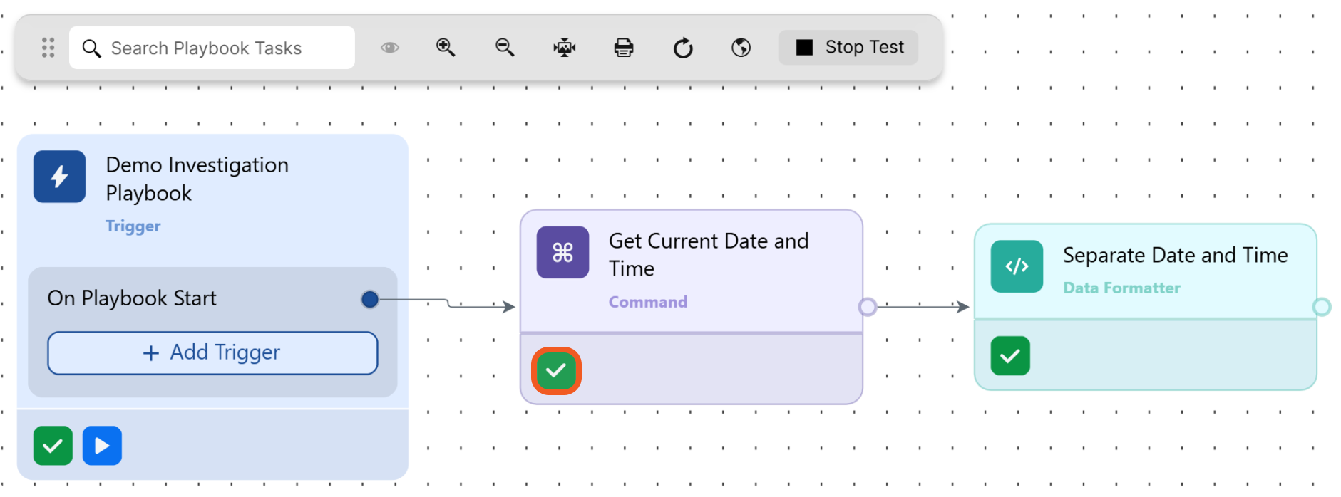This screenshot has width=1341, height=497.
Task: Toggle the eye visibility icon
Action: 389,48
